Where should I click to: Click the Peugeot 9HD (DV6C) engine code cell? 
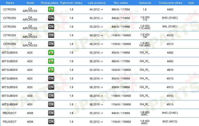[170, 113]
